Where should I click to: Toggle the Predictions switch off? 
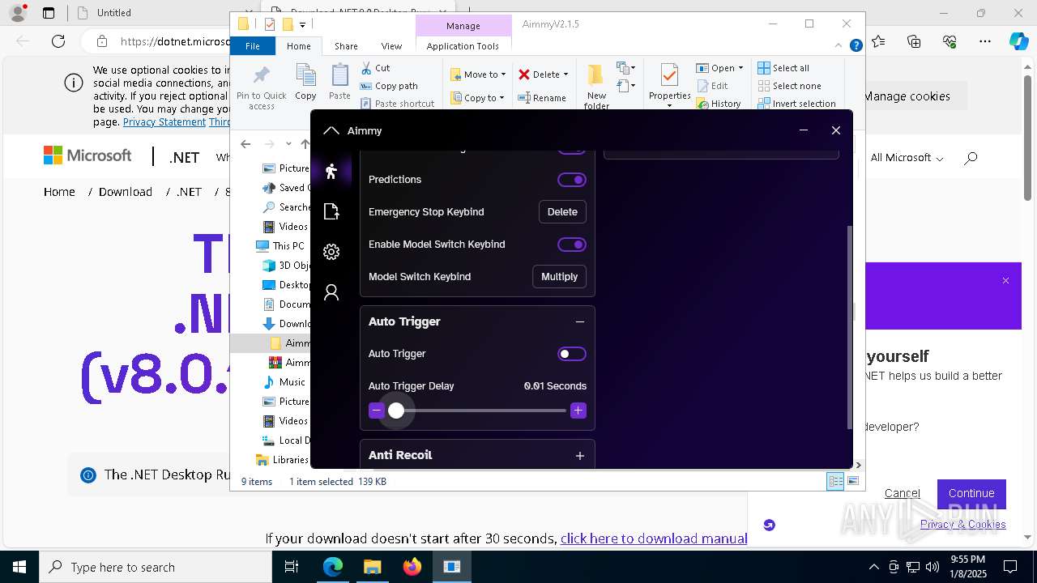coord(571,180)
